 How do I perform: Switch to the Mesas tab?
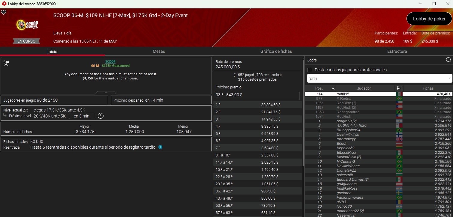pyautogui.click(x=159, y=51)
